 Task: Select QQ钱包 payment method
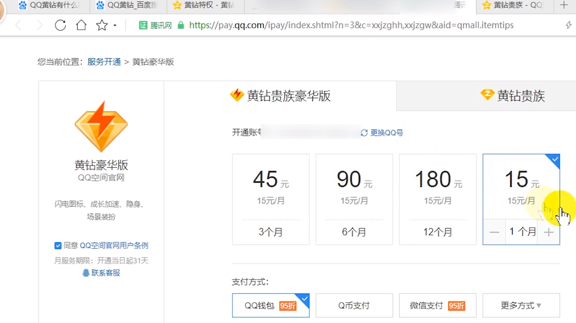[x=271, y=306]
